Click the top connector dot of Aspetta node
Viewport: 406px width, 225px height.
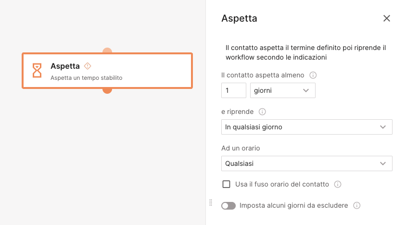coord(107,50)
